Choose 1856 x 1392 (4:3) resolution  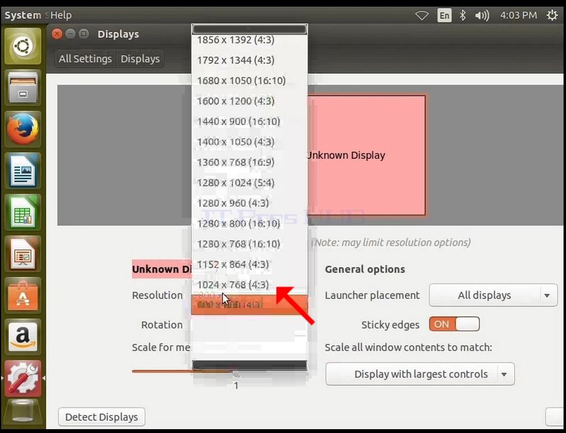pyautogui.click(x=250, y=40)
